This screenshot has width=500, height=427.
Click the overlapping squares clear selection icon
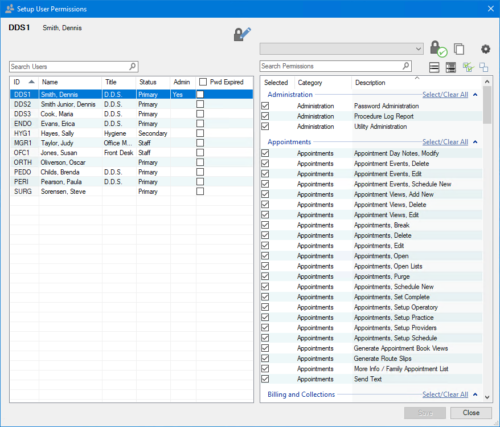[x=483, y=67]
